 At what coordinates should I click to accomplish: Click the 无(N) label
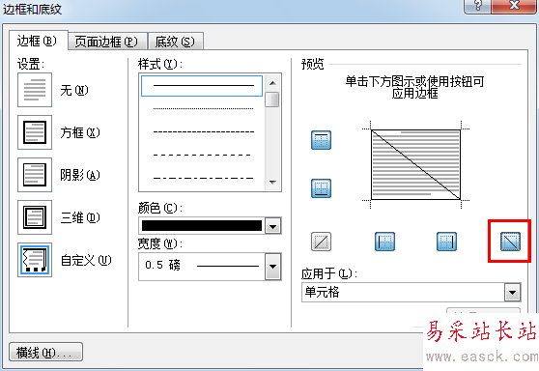[74, 90]
